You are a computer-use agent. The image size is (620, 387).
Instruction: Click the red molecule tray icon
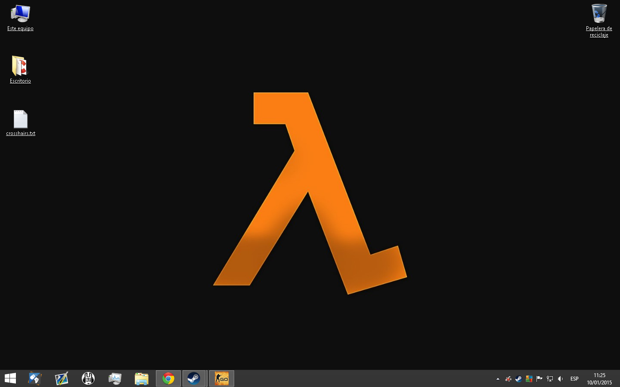click(x=508, y=379)
